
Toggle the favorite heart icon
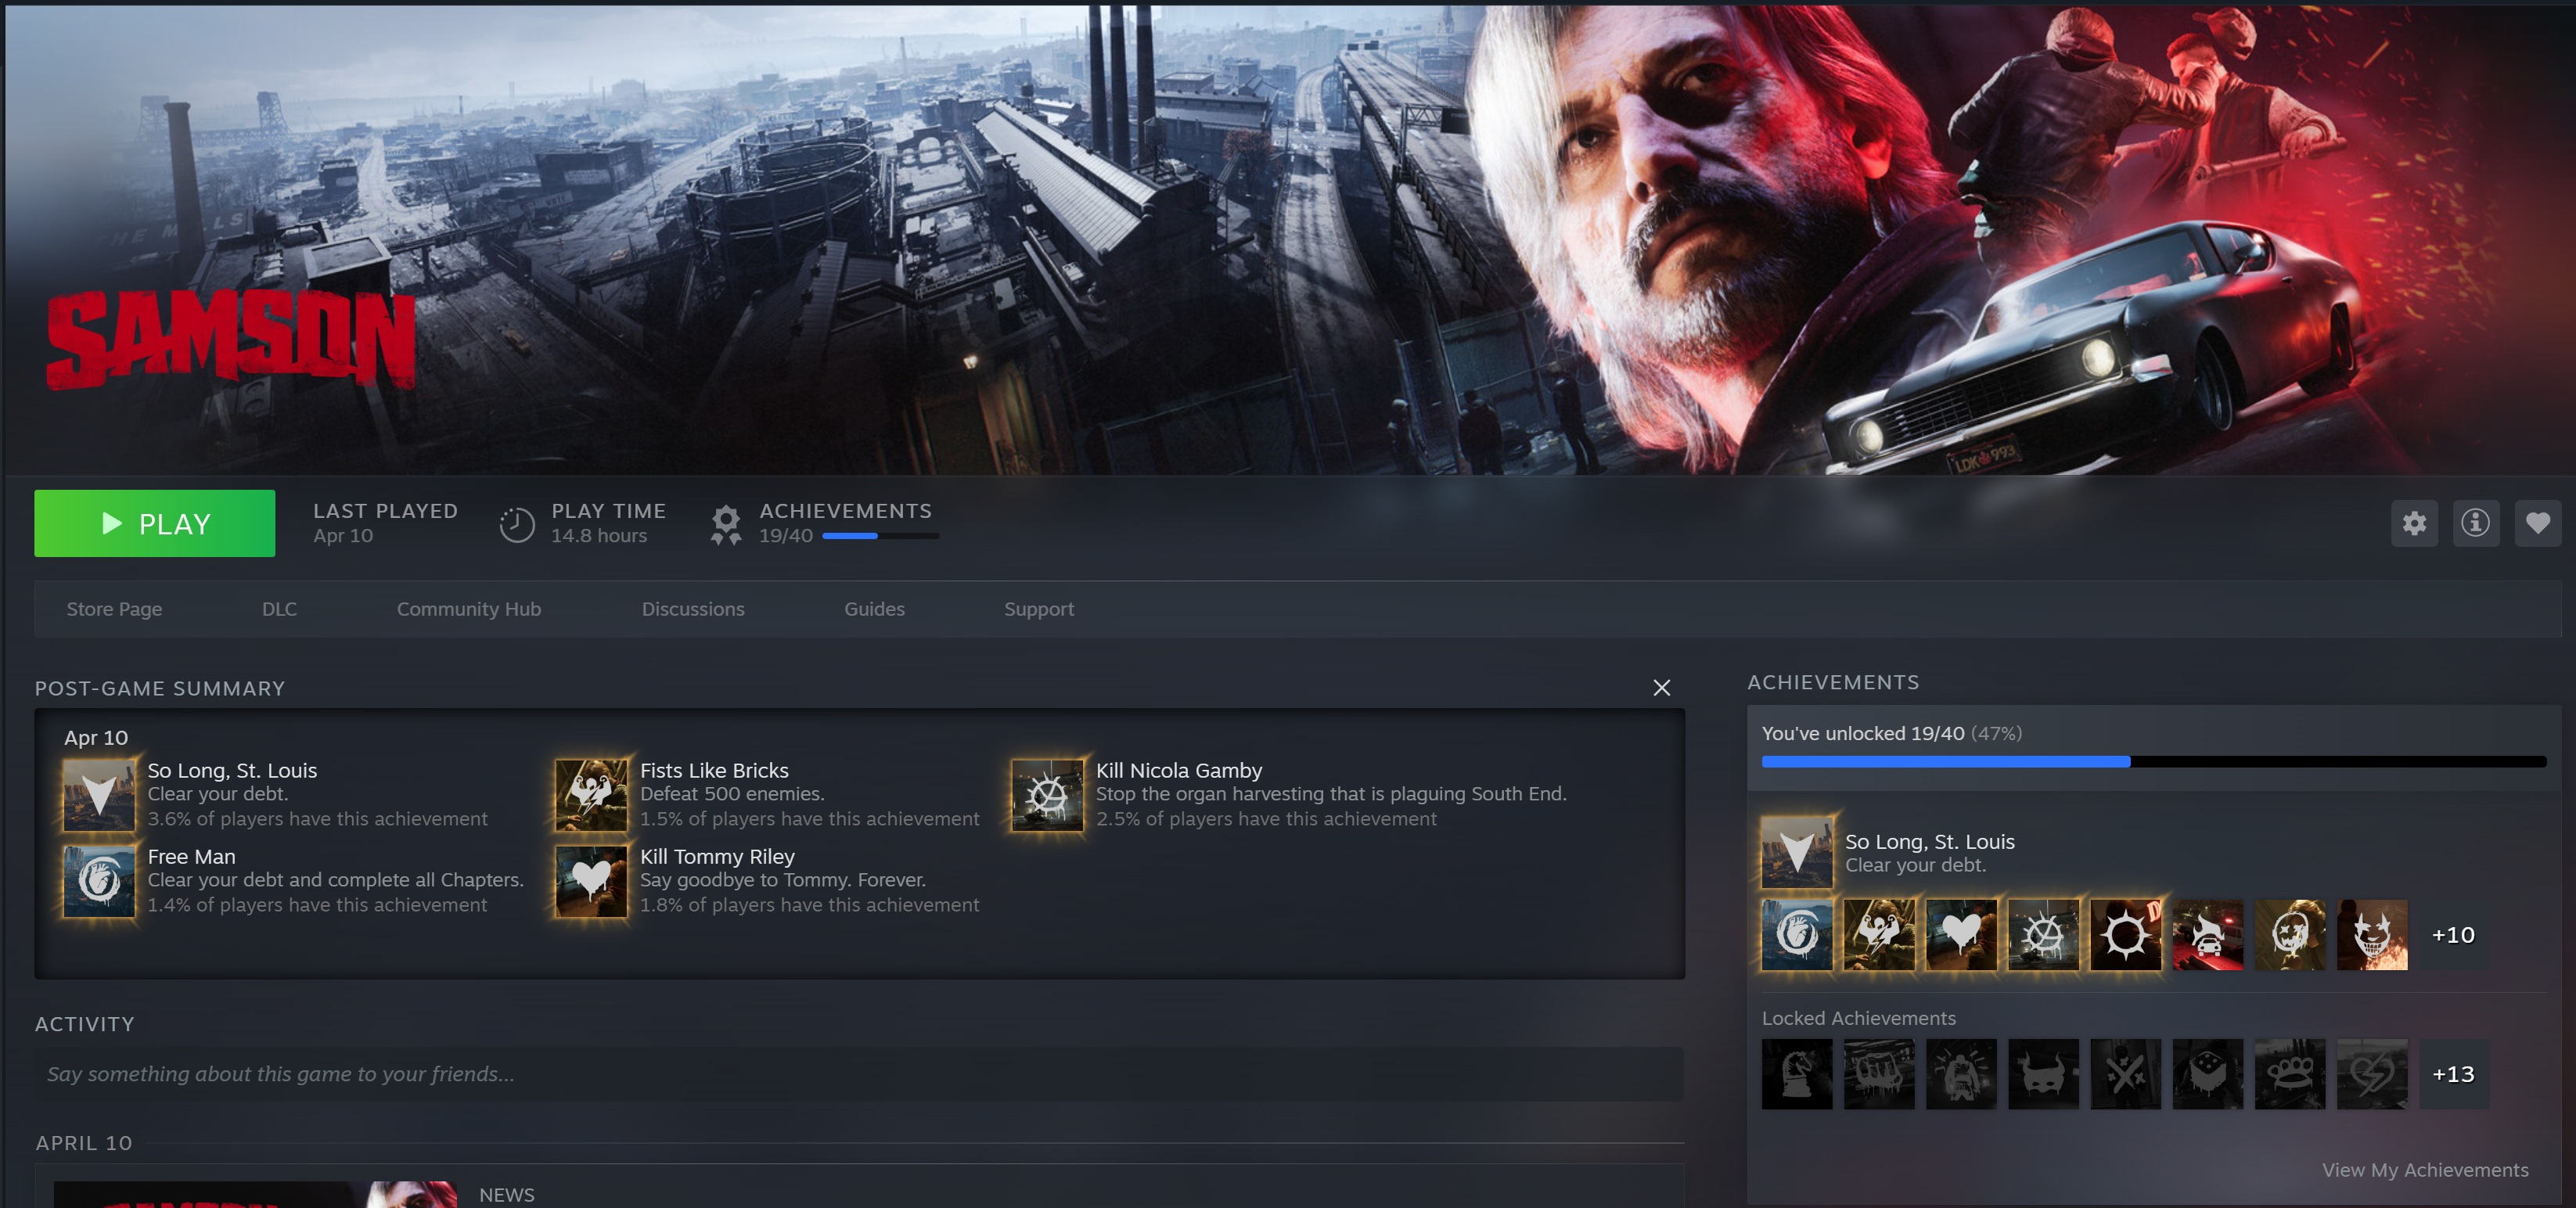pyautogui.click(x=2537, y=523)
